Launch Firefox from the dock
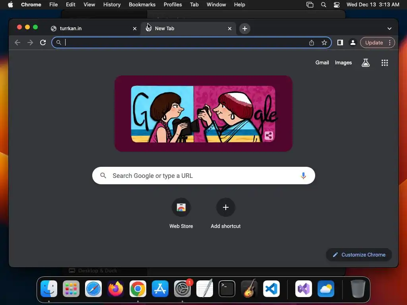The height and width of the screenshot is (305, 407). click(x=116, y=289)
